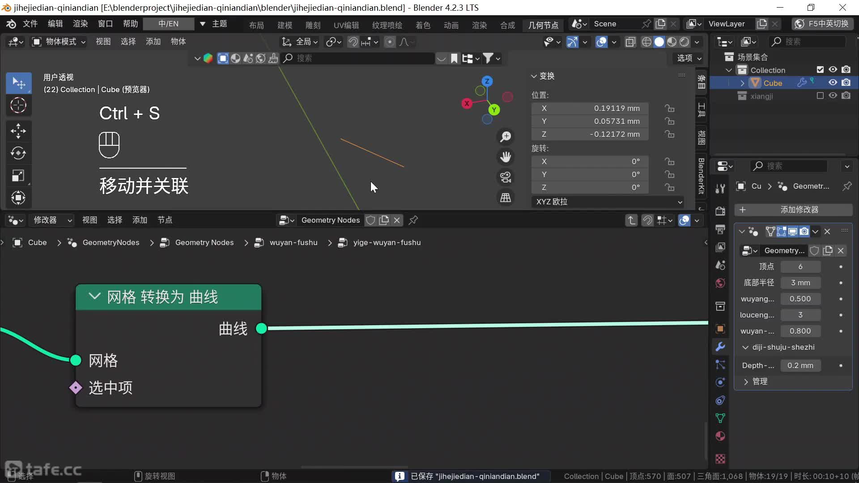859x483 pixels.
Task: Open Modifier properties wrench tab
Action: click(720, 347)
